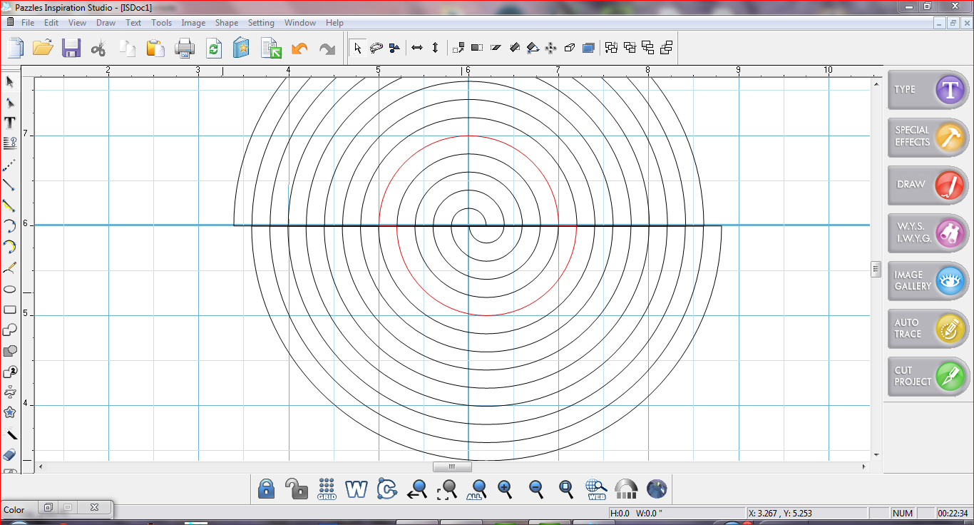Toggle the W wireframe view button
The width and height of the screenshot is (974, 525).
(x=356, y=489)
